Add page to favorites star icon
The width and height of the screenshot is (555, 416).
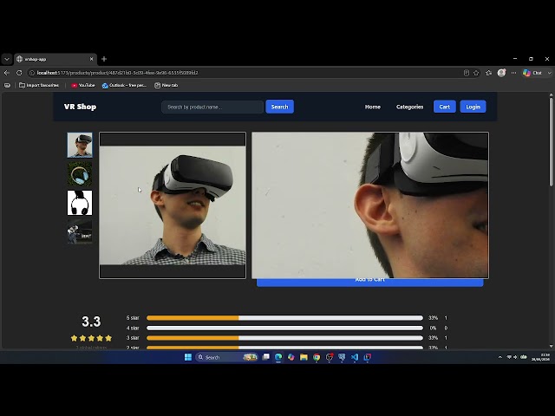point(476,73)
